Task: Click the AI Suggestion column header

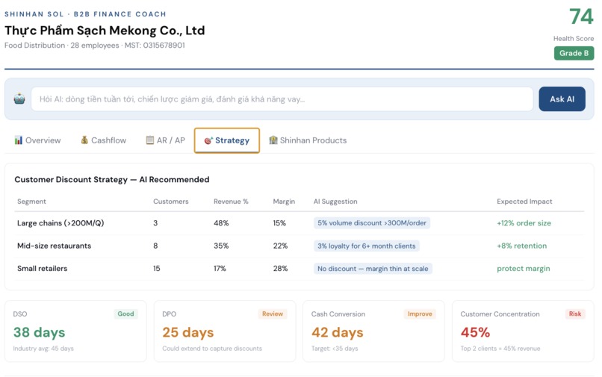Action: [335, 202]
